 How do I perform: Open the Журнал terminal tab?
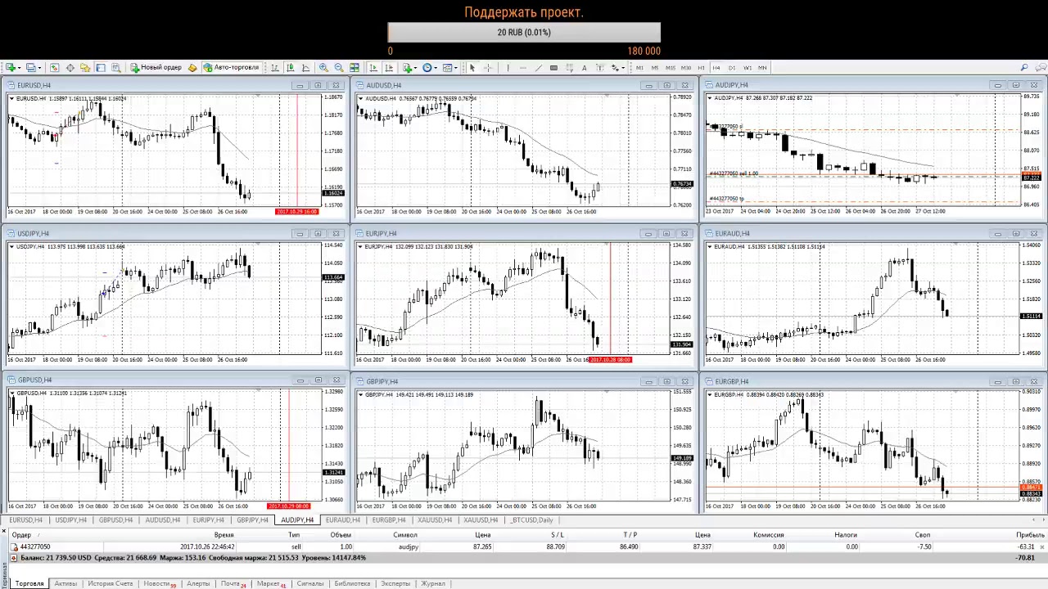[432, 583]
